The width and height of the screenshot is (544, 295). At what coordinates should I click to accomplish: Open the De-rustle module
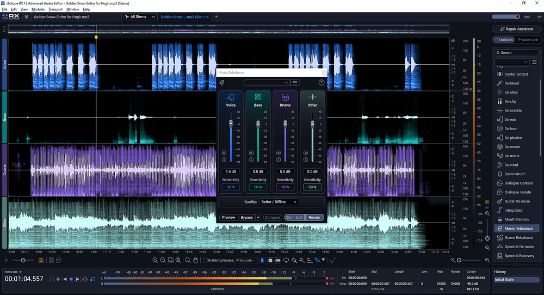[516, 156]
